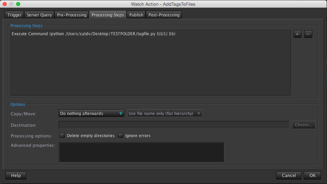
Task: Click into the Destination path field
Action: click(174, 125)
